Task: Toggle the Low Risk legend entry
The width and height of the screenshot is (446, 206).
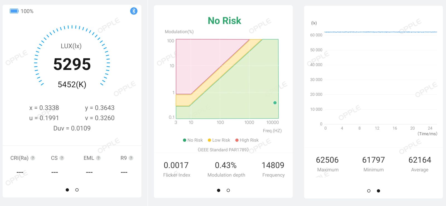Action: (x=219, y=140)
